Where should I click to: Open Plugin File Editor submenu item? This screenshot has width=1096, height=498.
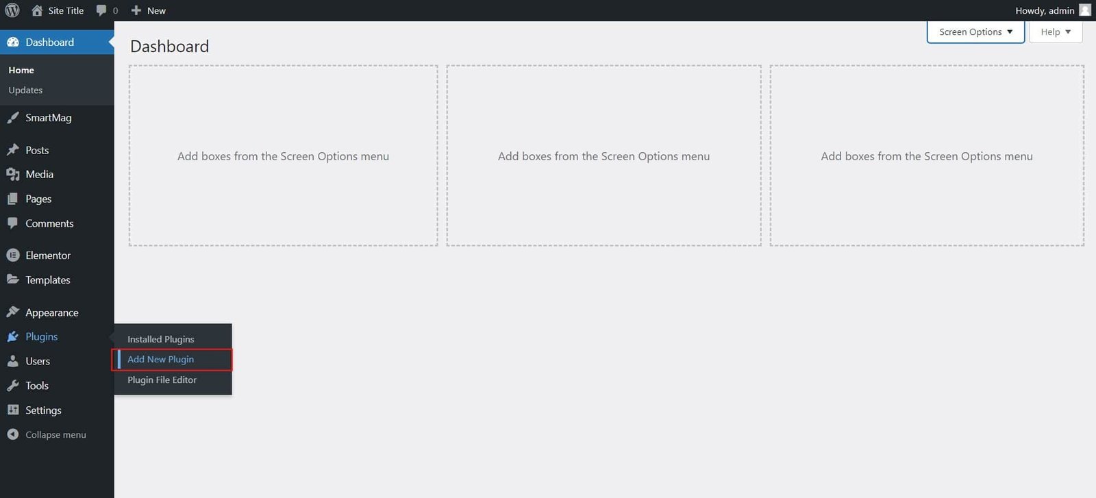[x=162, y=380]
